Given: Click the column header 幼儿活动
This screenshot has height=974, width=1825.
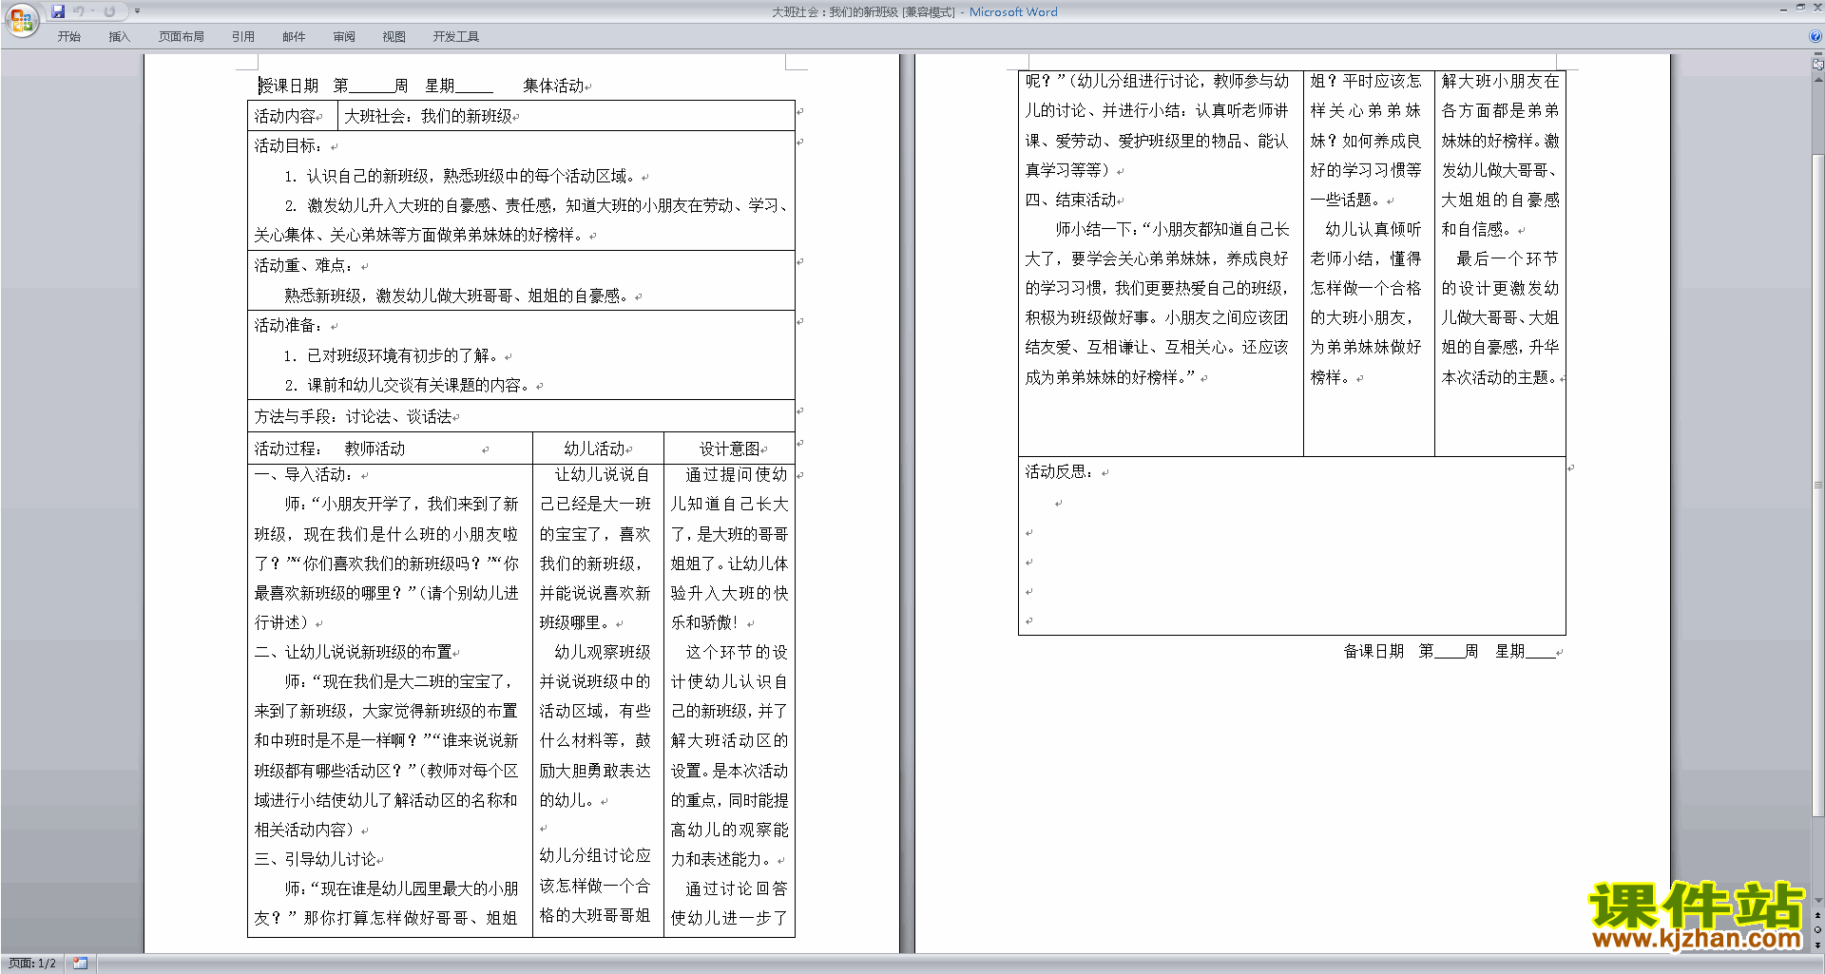Looking at the screenshot, I should [594, 449].
